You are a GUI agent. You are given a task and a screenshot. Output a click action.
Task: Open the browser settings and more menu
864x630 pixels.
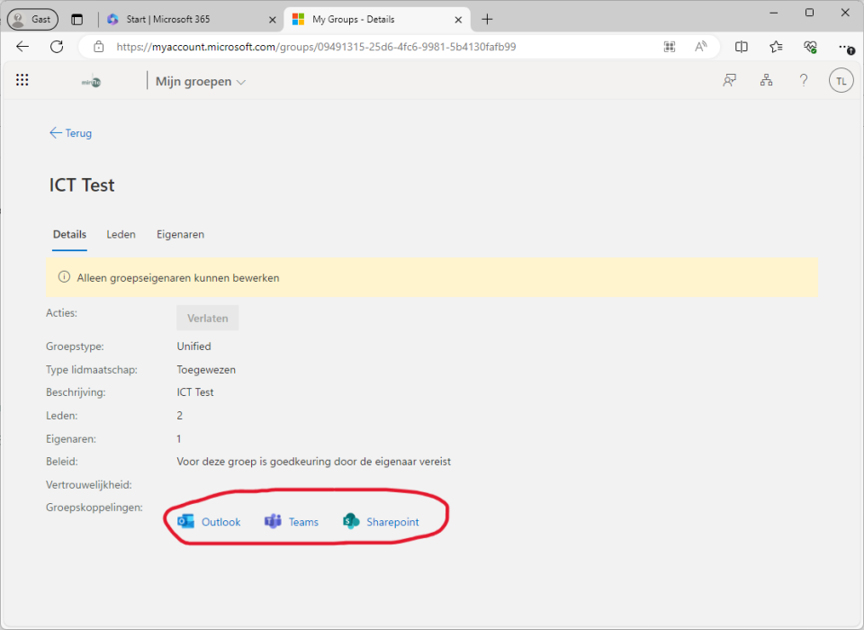coord(844,47)
